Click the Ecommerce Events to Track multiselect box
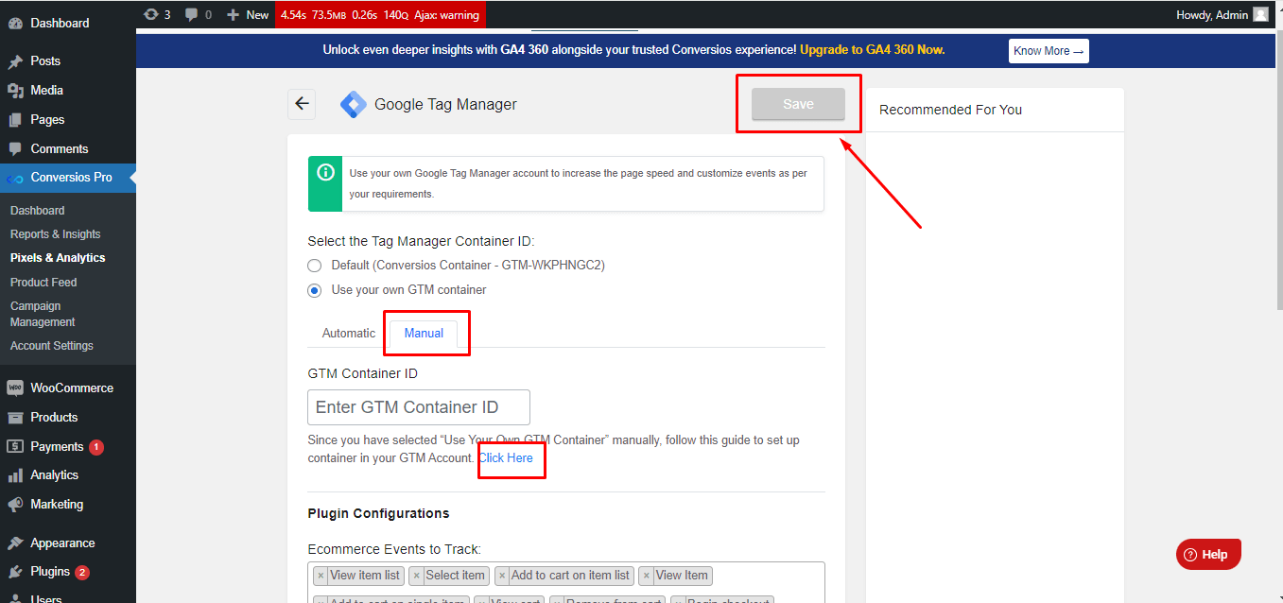 click(566, 582)
